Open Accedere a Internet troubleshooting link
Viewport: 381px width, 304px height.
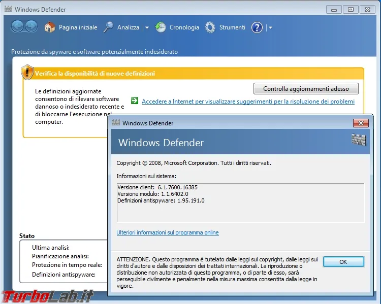[x=248, y=102]
